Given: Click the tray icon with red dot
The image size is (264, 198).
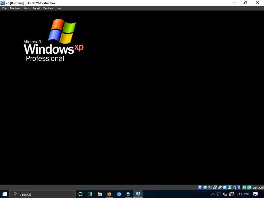Looking at the screenshot, I should point(232,194).
